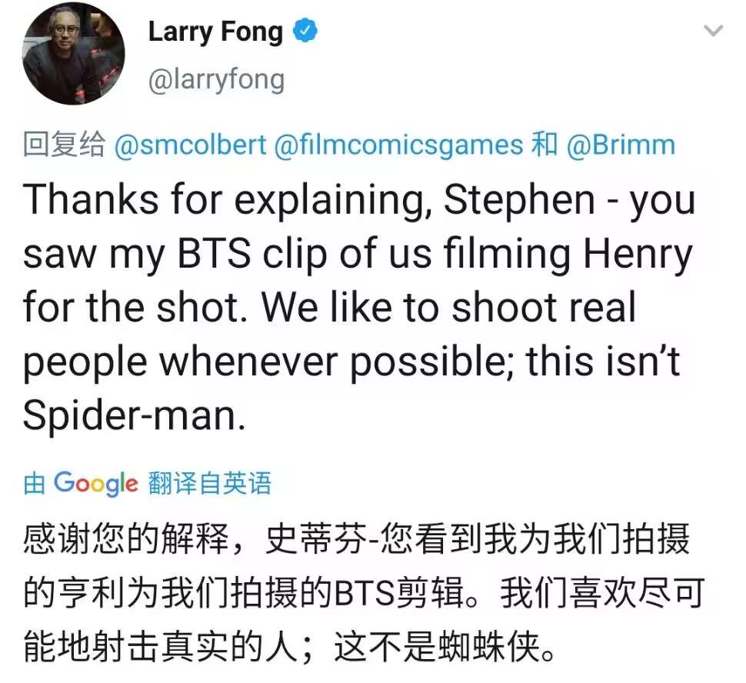Click the blue verified badge
746x683 pixels.
[x=307, y=32]
